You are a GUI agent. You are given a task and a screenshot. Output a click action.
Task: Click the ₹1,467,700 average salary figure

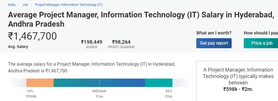pos(32,36)
